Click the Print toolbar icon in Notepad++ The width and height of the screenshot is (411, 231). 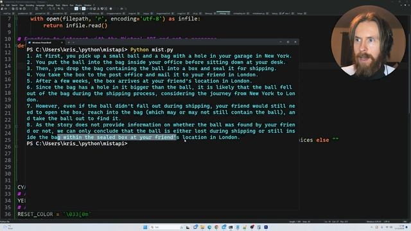click(24, 8)
